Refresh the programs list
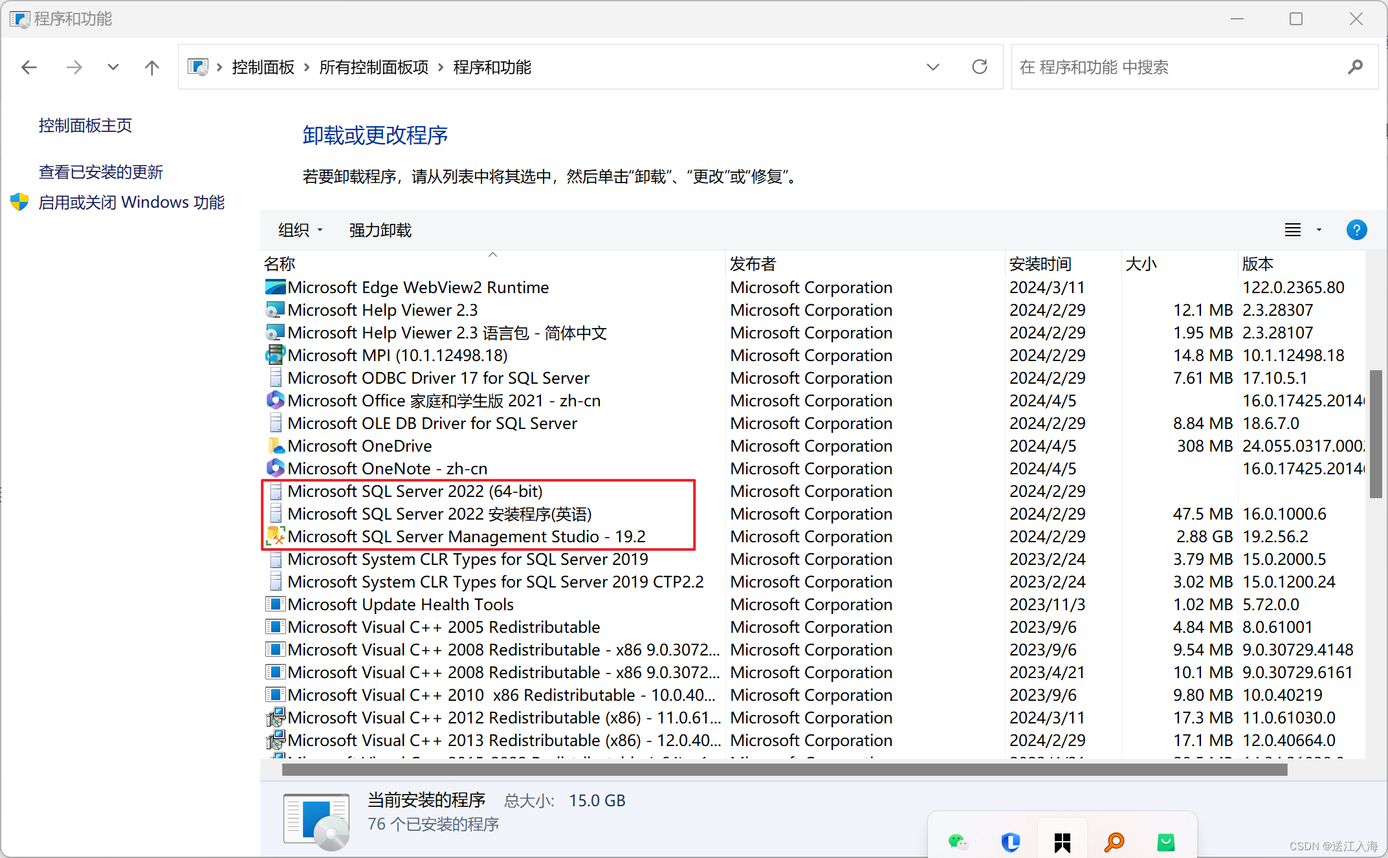The image size is (1388, 858). (980, 67)
